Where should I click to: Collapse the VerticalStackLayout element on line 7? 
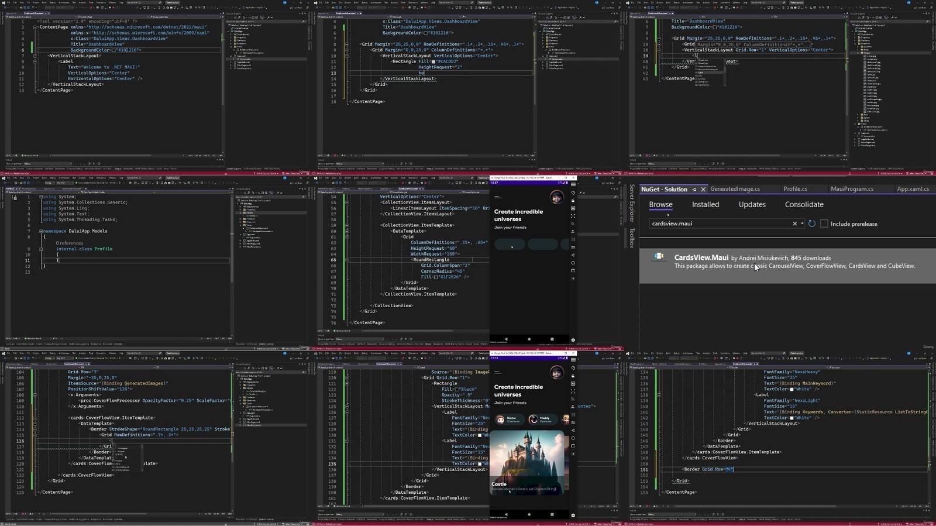[35, 56]
